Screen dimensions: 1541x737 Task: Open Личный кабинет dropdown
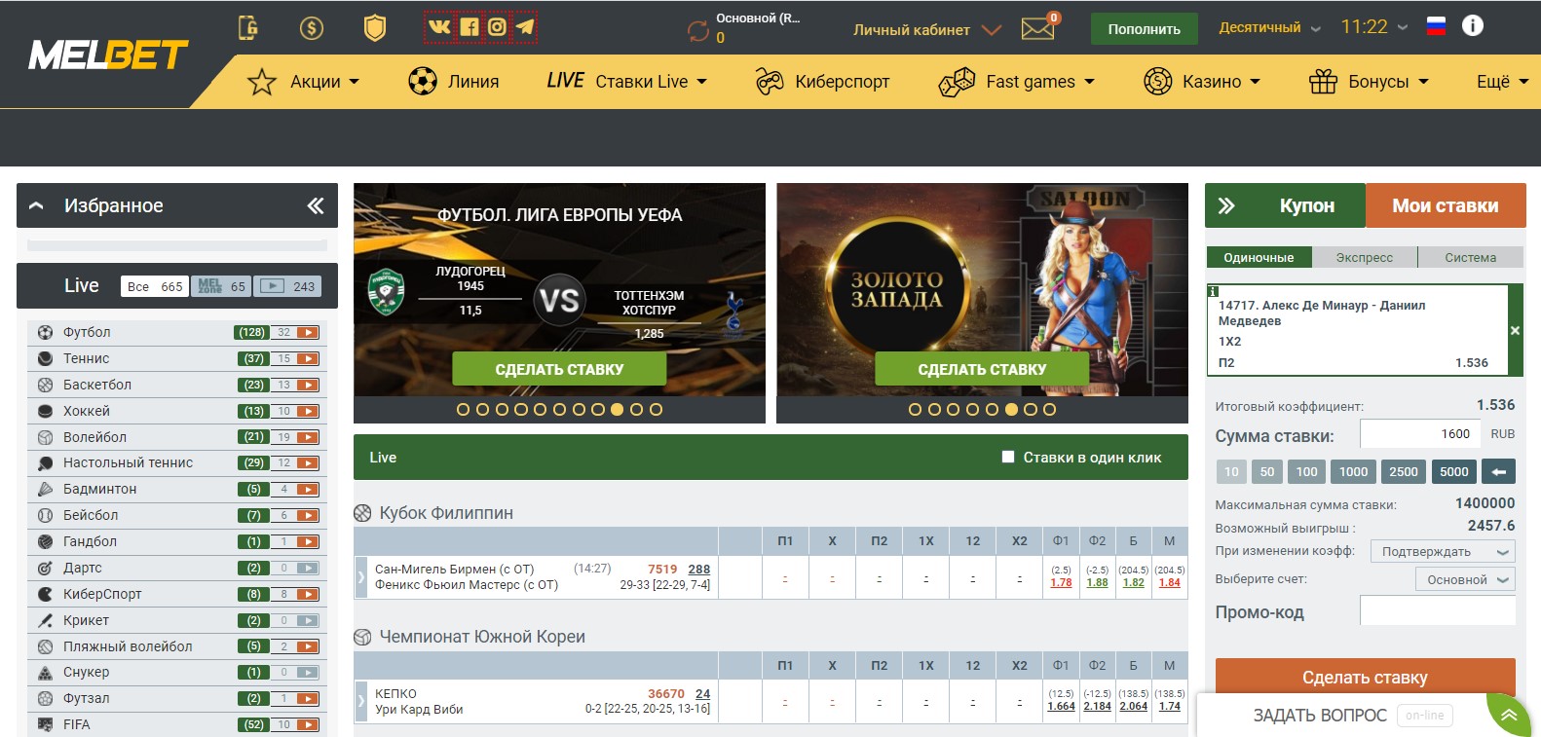click(926, 30)
